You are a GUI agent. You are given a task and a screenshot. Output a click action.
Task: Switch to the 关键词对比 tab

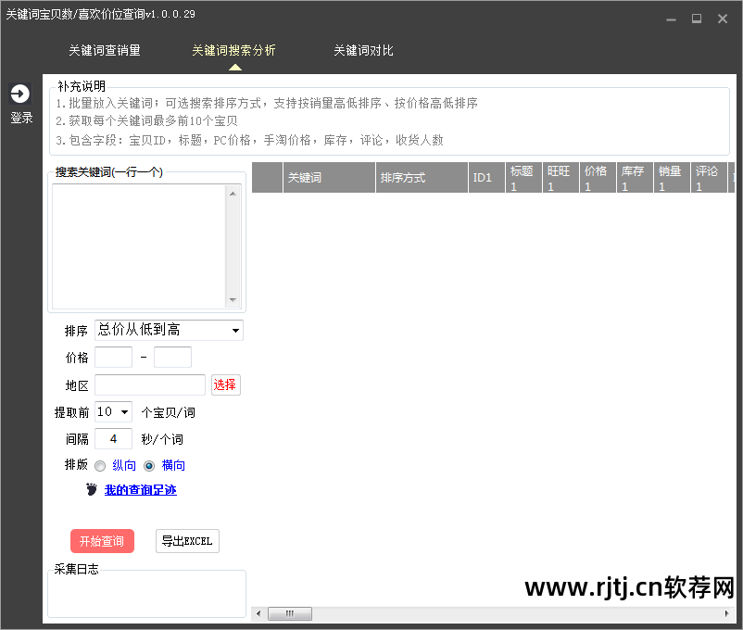[x=363, y=51]
